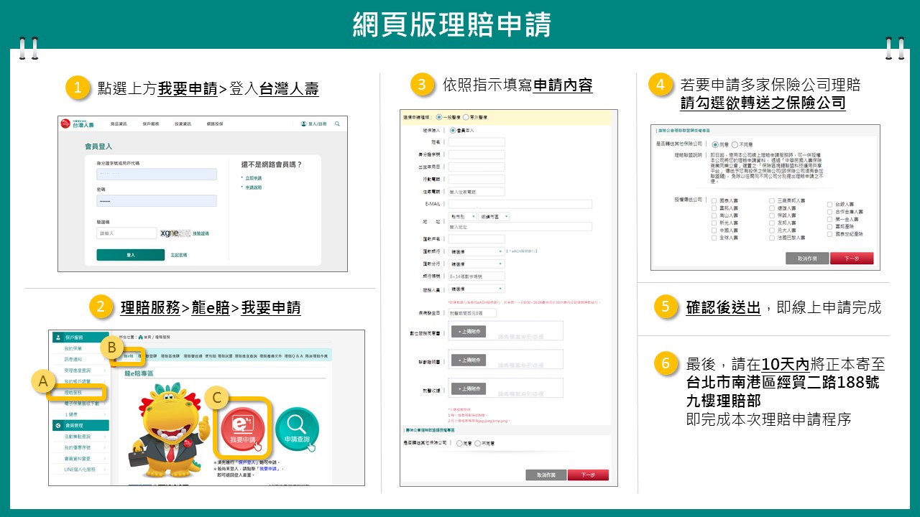Screen dimensions: 920x517
Task: Click the home icon in the breadcrumb
Action: pos(141,337)
